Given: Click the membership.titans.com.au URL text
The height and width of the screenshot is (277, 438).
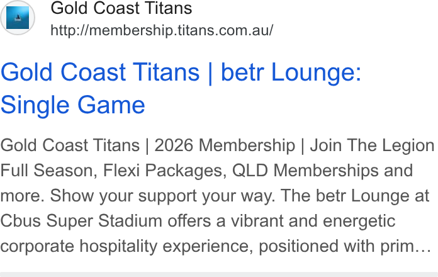Looking at the screenshot, I should click(x=162, y=30).
